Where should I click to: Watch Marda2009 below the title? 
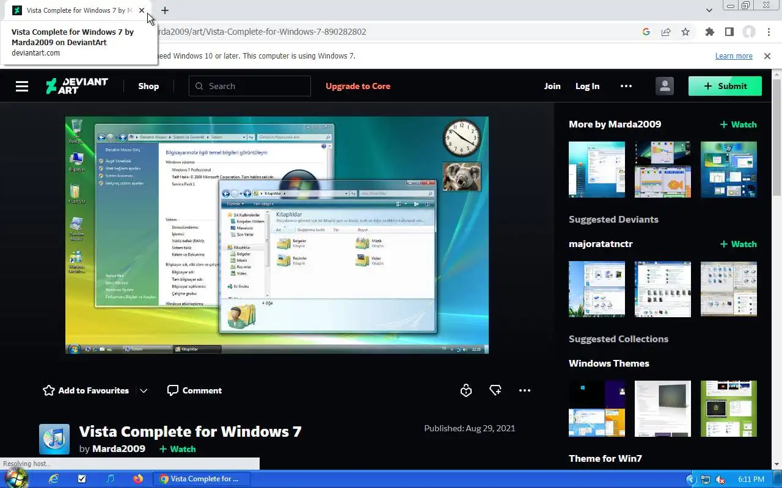pyautogui.click(x=177, y=449)
